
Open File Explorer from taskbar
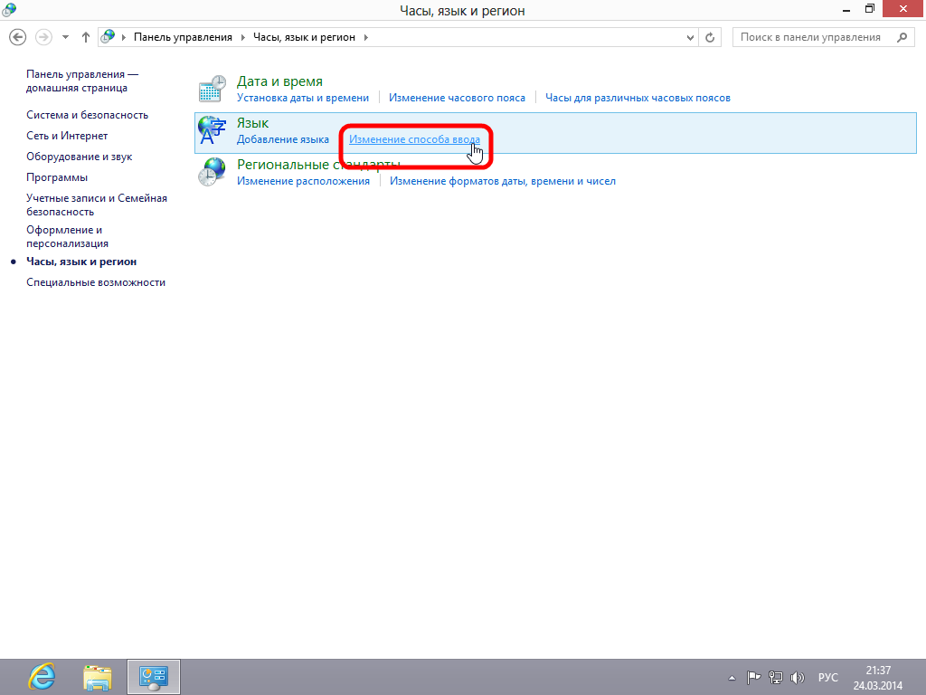point(98,677)
